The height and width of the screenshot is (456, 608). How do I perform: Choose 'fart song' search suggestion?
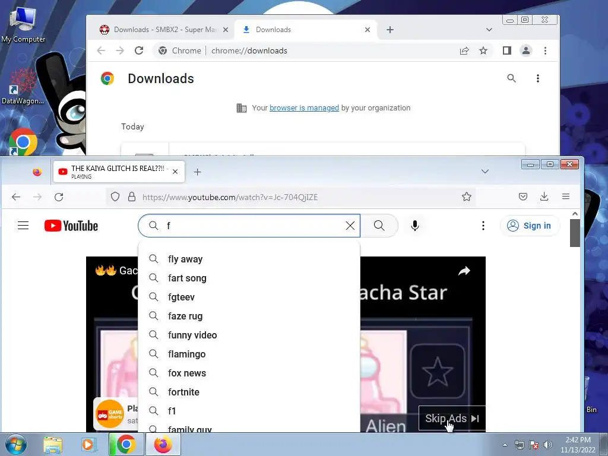click(x=249, y=278)
